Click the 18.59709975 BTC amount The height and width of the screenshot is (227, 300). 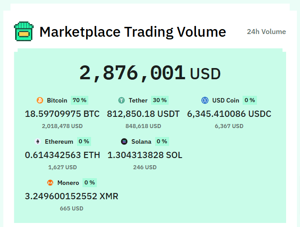pos(62,114)
